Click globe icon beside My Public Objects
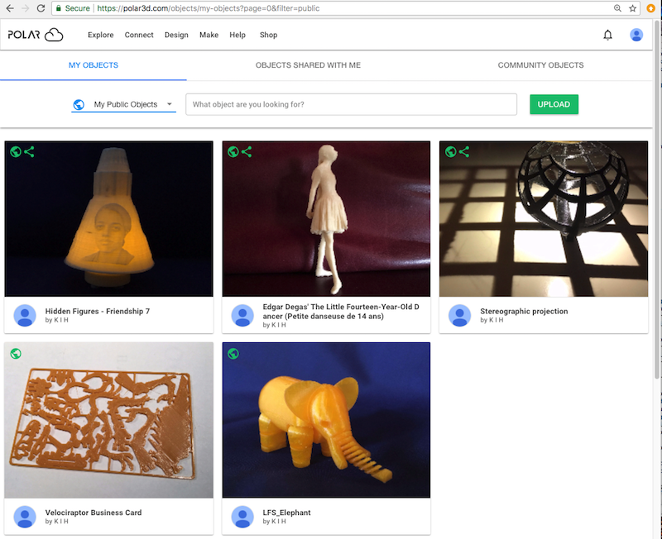This screenshot has height=539, width=662. pos(79,104)
